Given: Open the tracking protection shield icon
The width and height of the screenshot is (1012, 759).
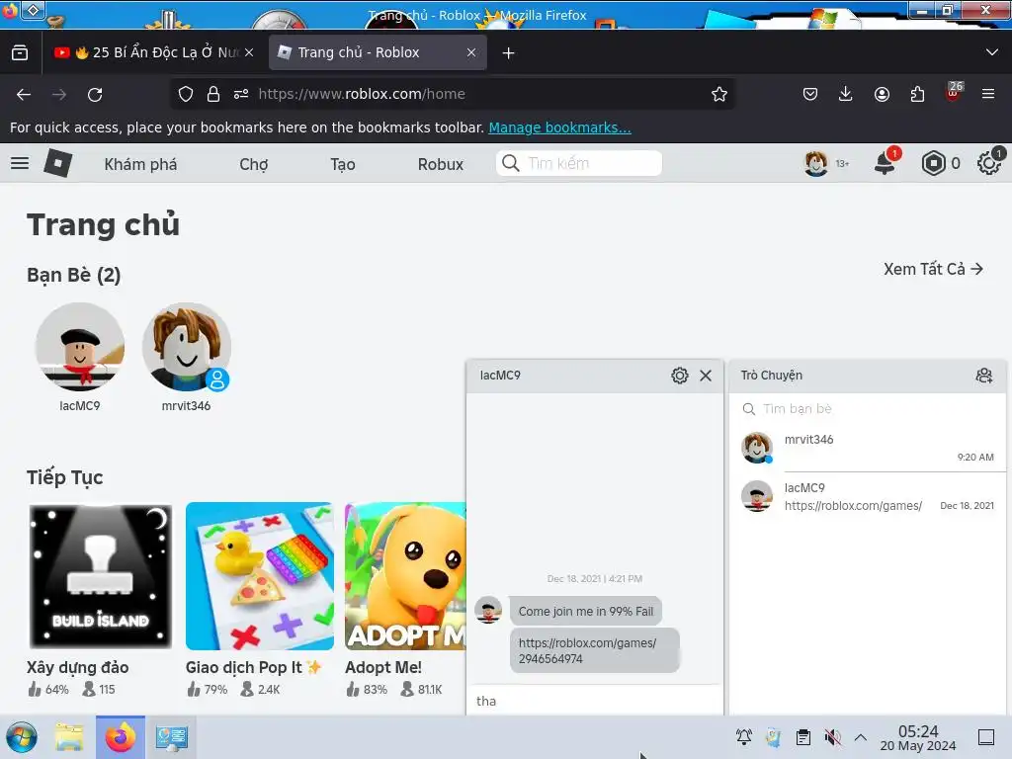Looking at the screenshot, I should [x=186, y=94].
